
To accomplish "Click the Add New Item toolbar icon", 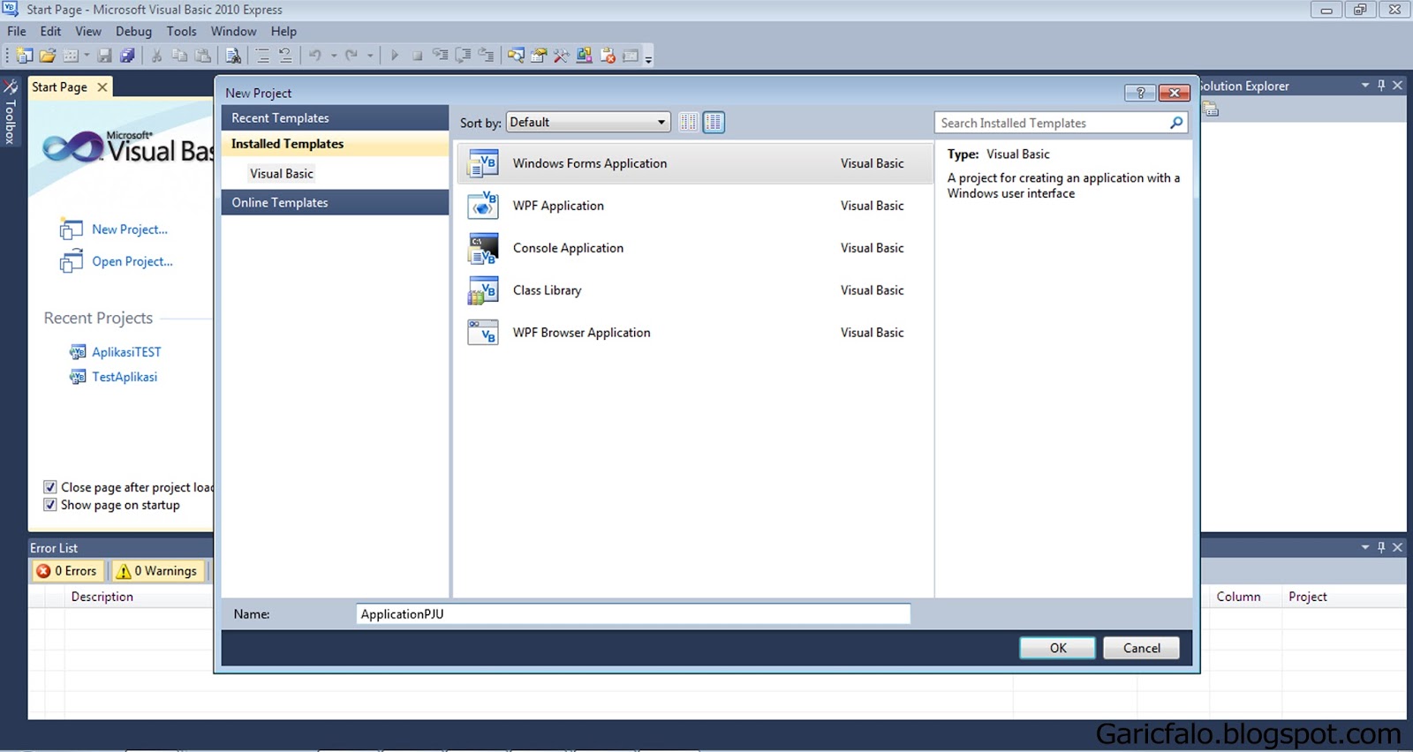I will (71, 56).
